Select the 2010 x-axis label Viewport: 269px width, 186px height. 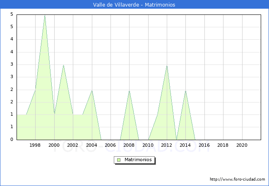coord(148,145)
